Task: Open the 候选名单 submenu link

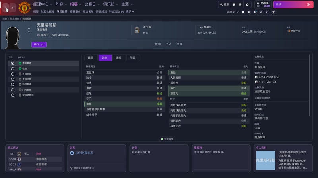Action: pyautogui.click(x=88, y=12)
